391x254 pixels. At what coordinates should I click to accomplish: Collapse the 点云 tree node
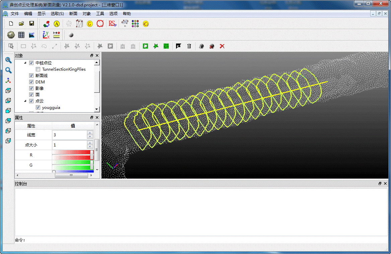pos(25,101)
